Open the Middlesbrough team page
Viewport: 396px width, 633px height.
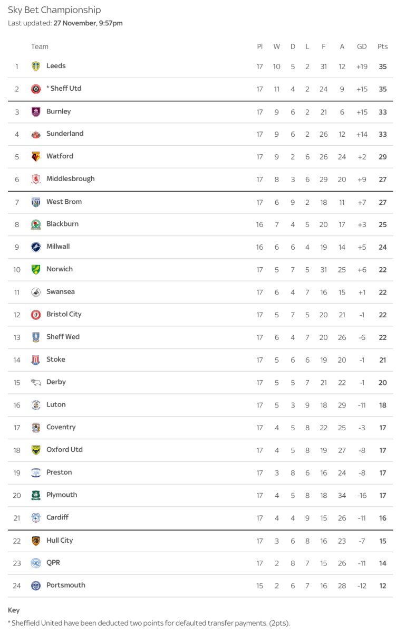click(x=71, y=179)
